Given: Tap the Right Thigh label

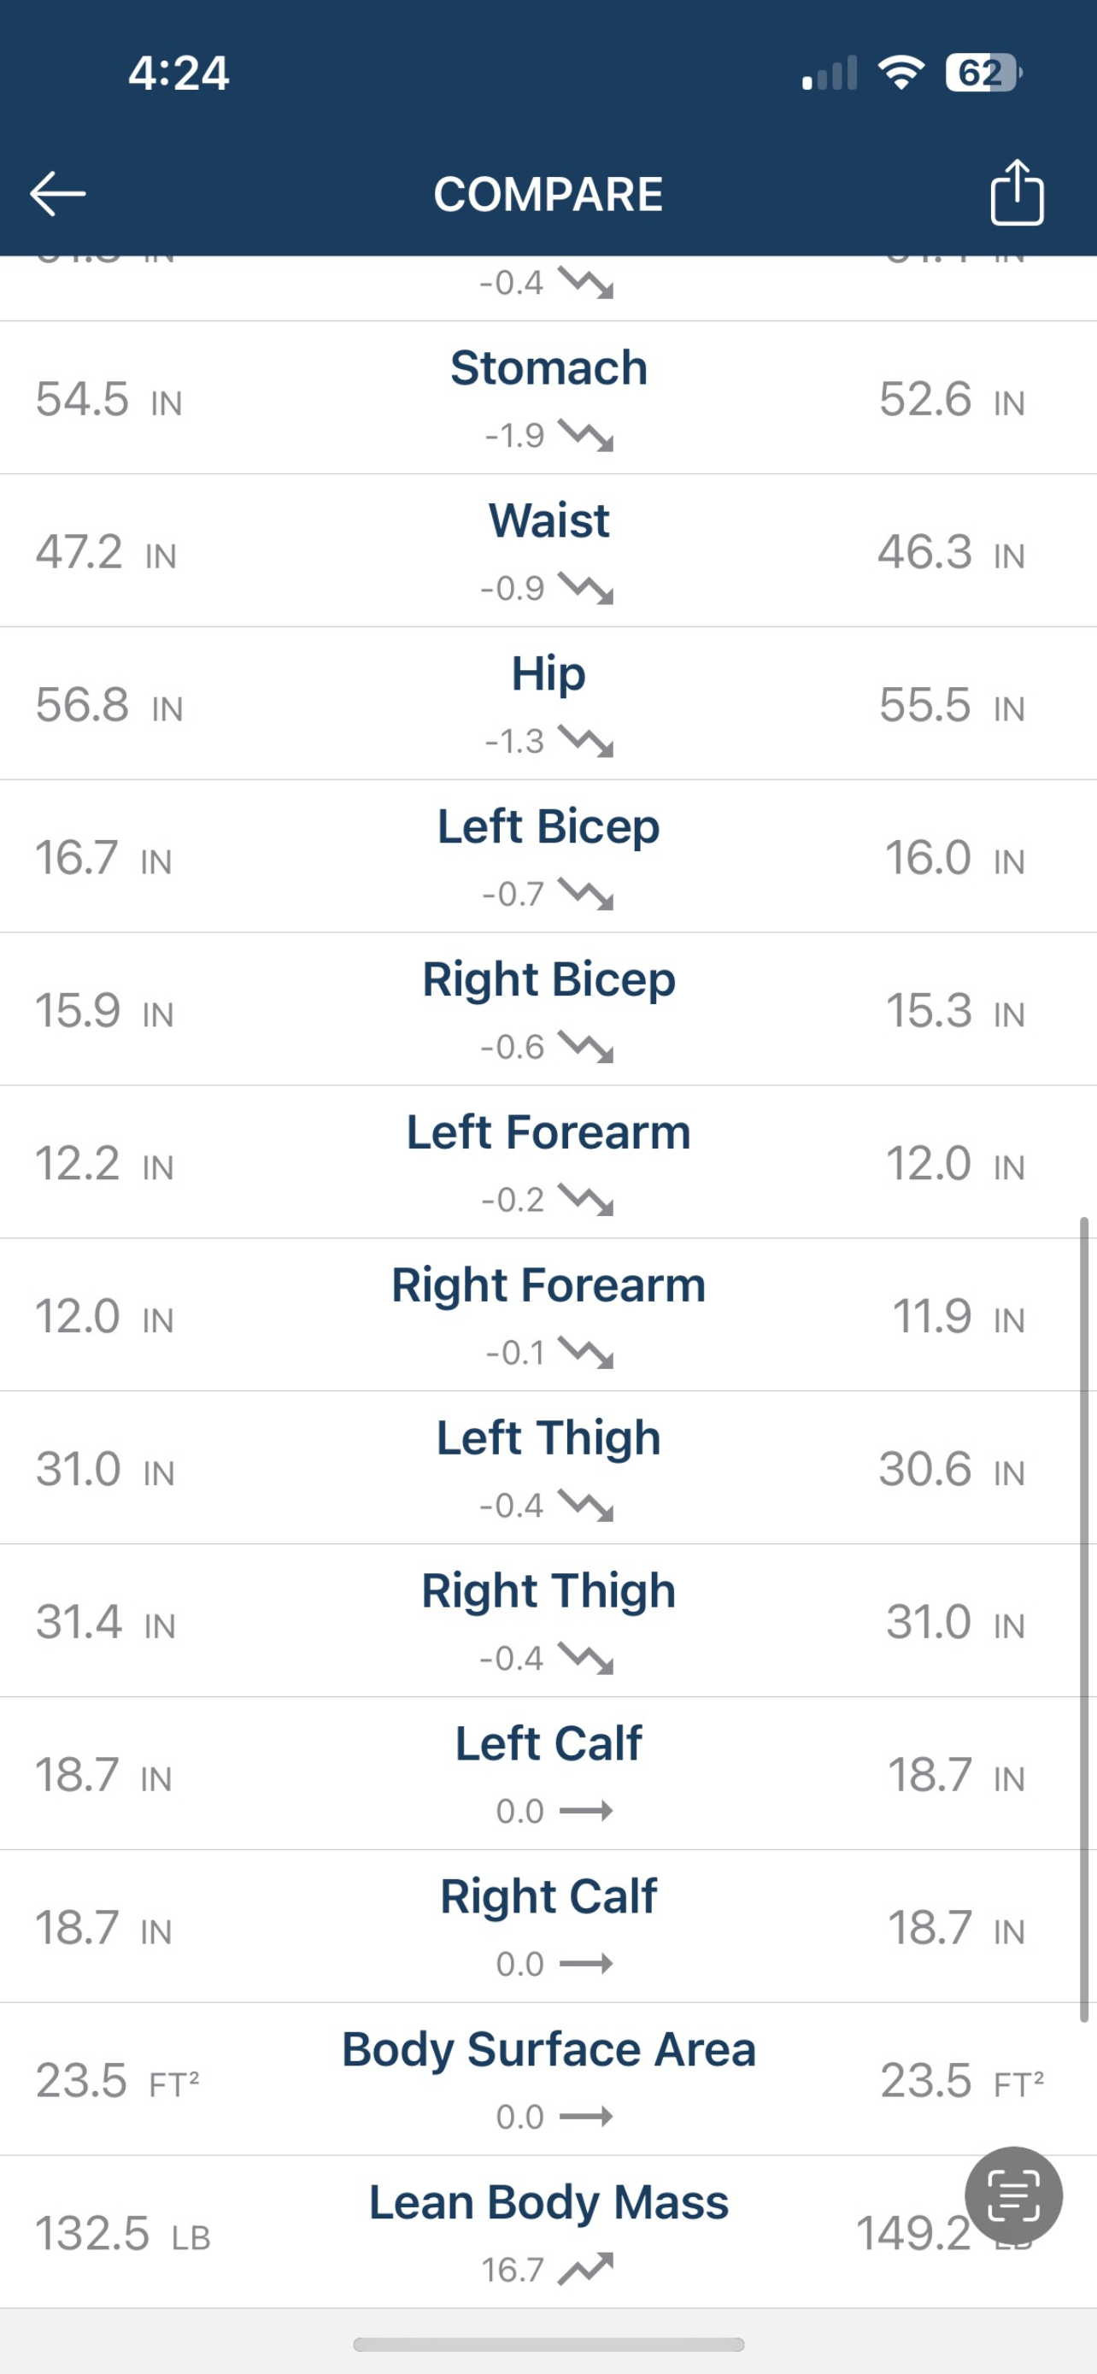Looking at the screenshot, I should pyautogui.click(x=549, y=1591).
